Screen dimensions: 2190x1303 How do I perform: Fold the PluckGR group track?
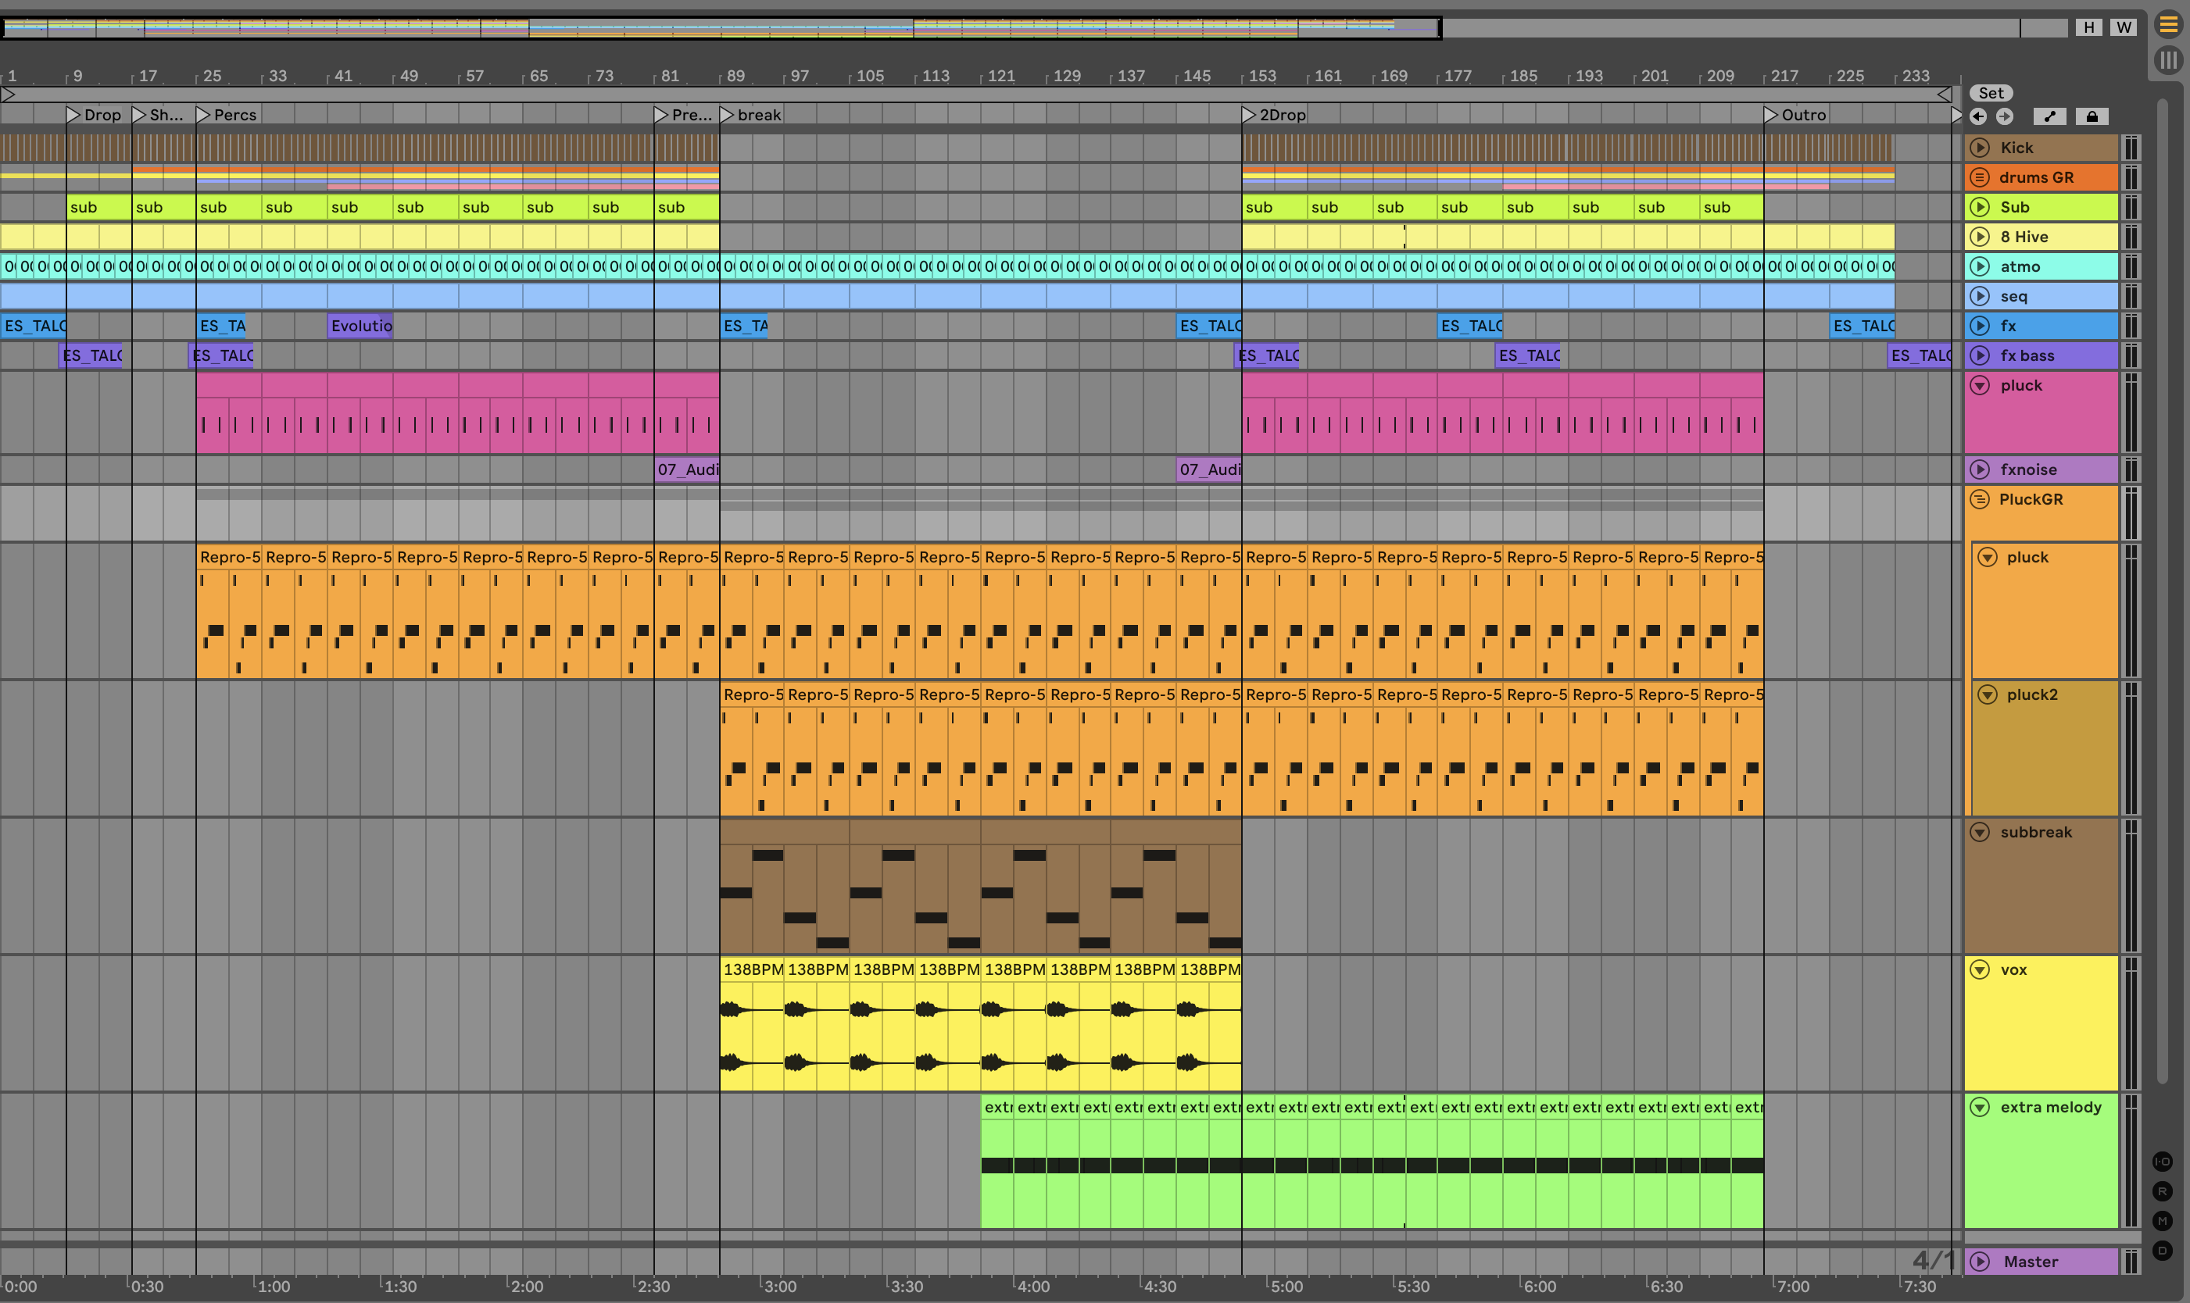[1979, 500]
